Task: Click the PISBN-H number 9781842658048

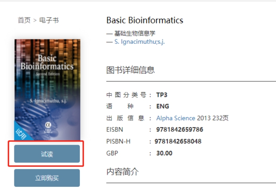Action: coord(178,141)
